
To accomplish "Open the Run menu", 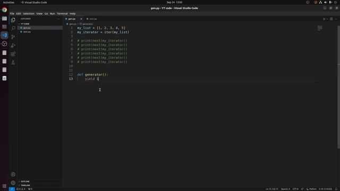I will pyautogui.click(x=52, y=13).
